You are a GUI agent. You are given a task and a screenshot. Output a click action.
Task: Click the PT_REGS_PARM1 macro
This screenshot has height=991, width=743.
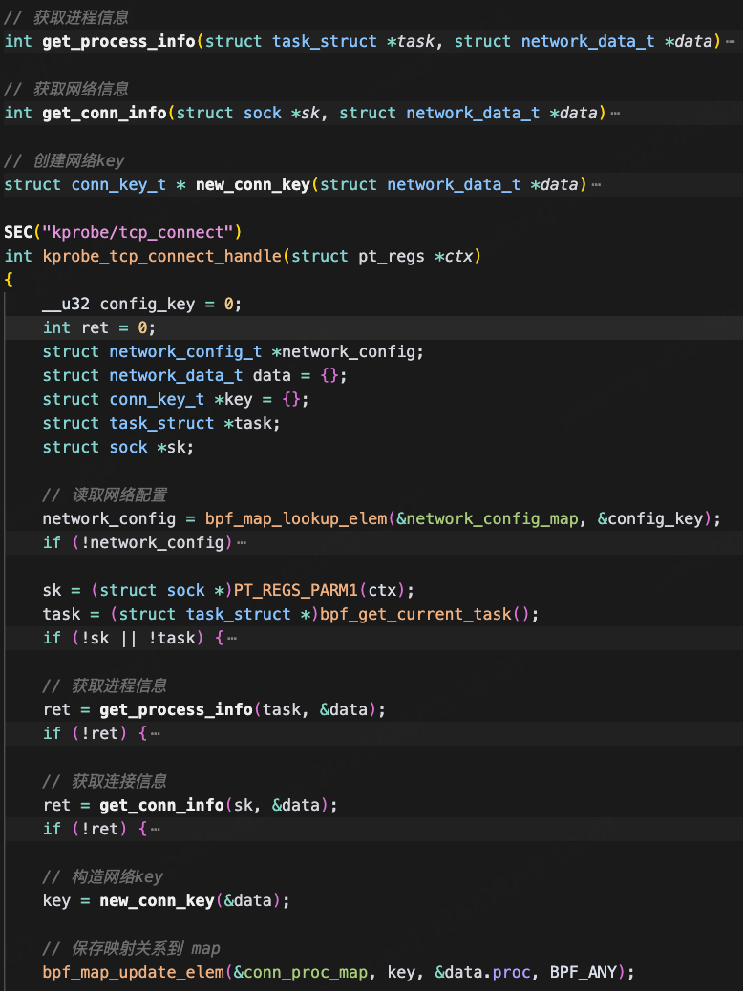(296, 590)
